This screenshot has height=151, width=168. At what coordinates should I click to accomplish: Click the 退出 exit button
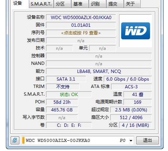pos(148,140)
